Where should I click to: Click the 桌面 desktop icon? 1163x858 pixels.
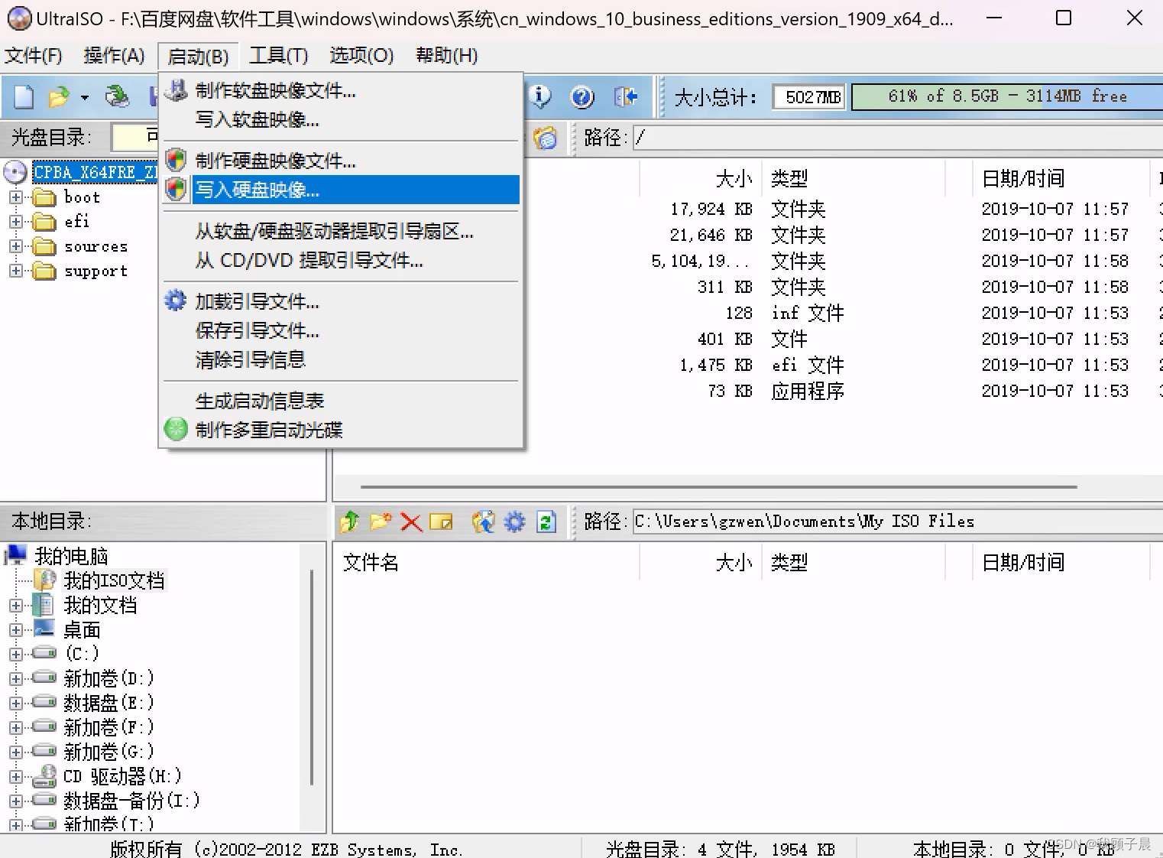coord(44,629)
